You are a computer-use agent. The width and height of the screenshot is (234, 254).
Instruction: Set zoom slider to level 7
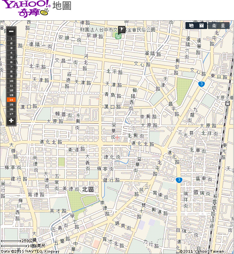(11, 67)
